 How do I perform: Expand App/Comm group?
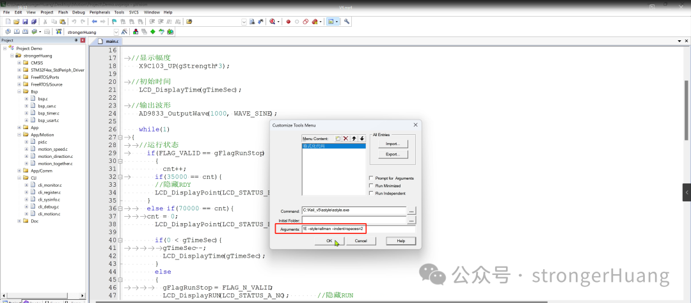coord(19,171)
